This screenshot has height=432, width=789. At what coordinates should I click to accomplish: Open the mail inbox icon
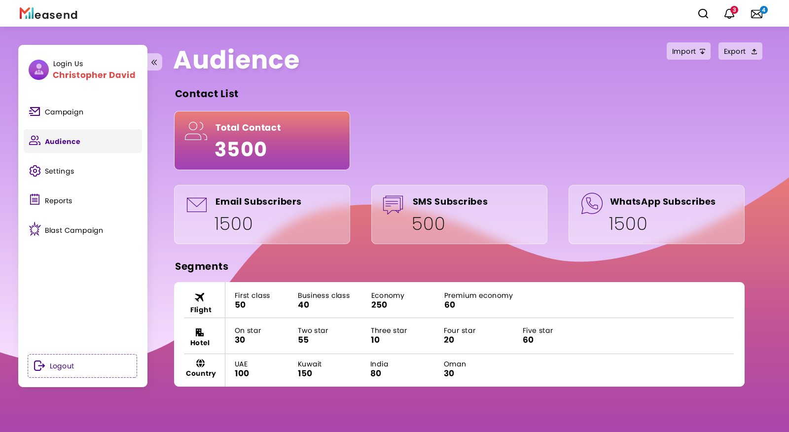756,14
